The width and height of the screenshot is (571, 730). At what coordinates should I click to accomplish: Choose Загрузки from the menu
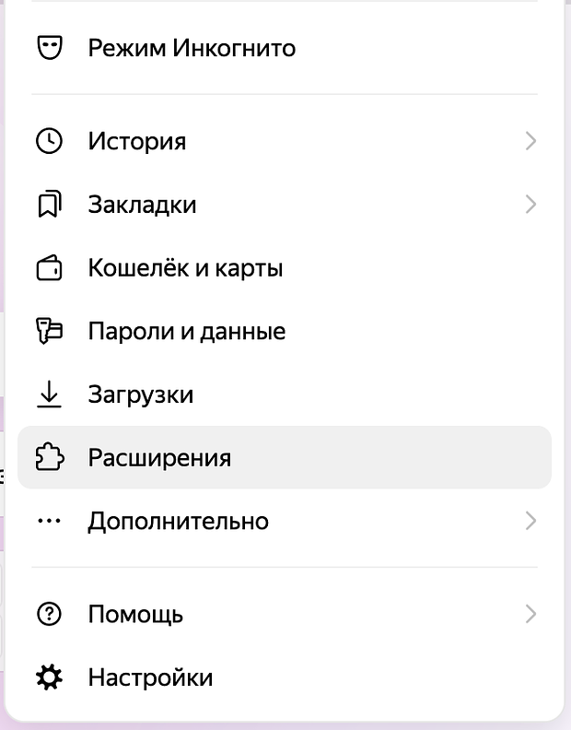coord(141,394)
